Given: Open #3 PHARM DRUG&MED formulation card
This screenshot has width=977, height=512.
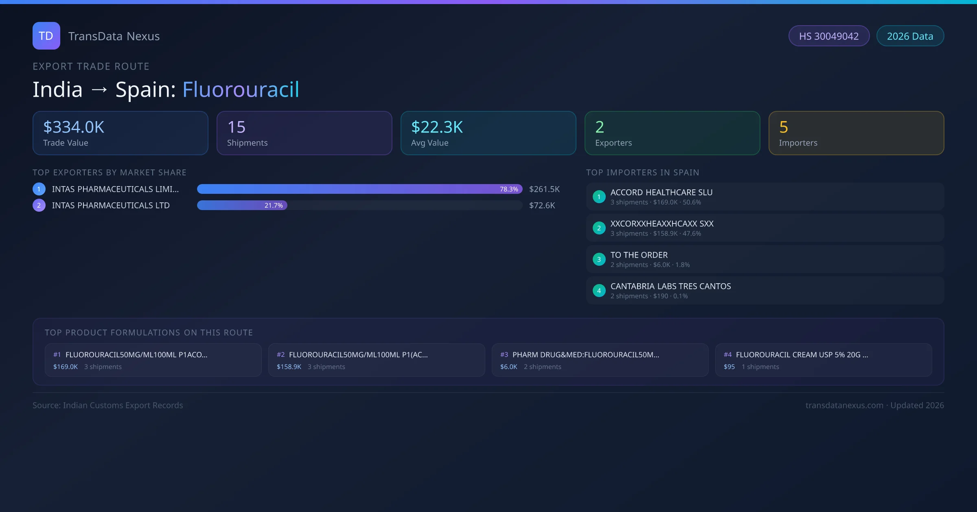Looking at the screenshot, I should pos(600,360).
